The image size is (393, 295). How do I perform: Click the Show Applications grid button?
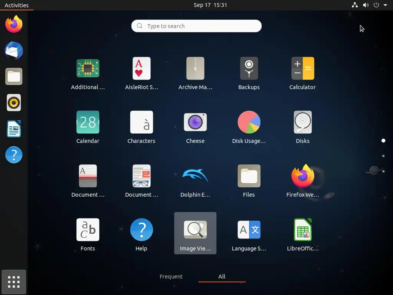(x=14, y=282)
